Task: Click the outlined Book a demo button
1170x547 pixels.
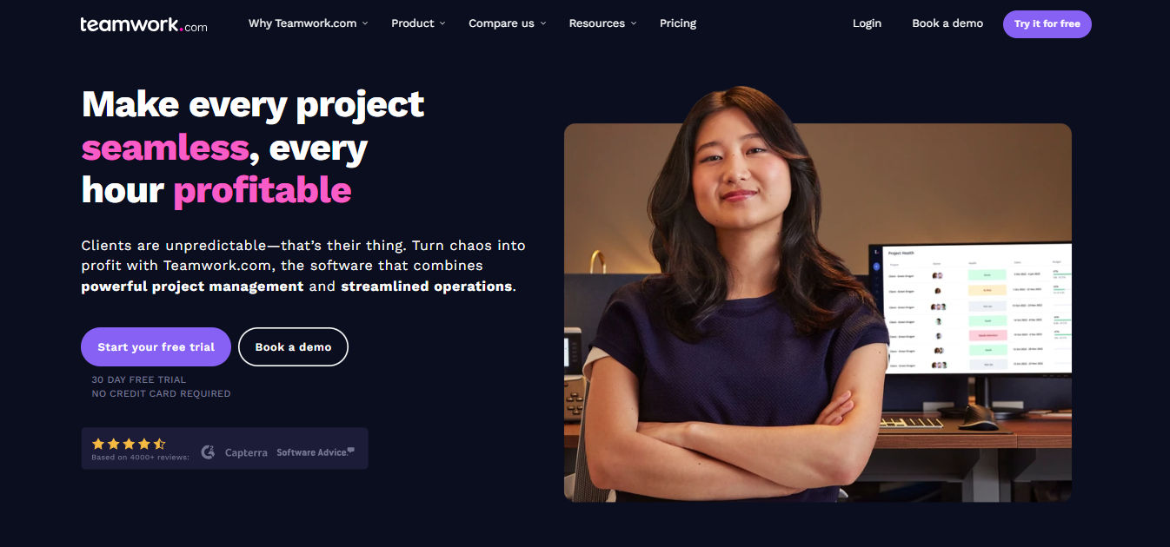Action: pos(293,347)
